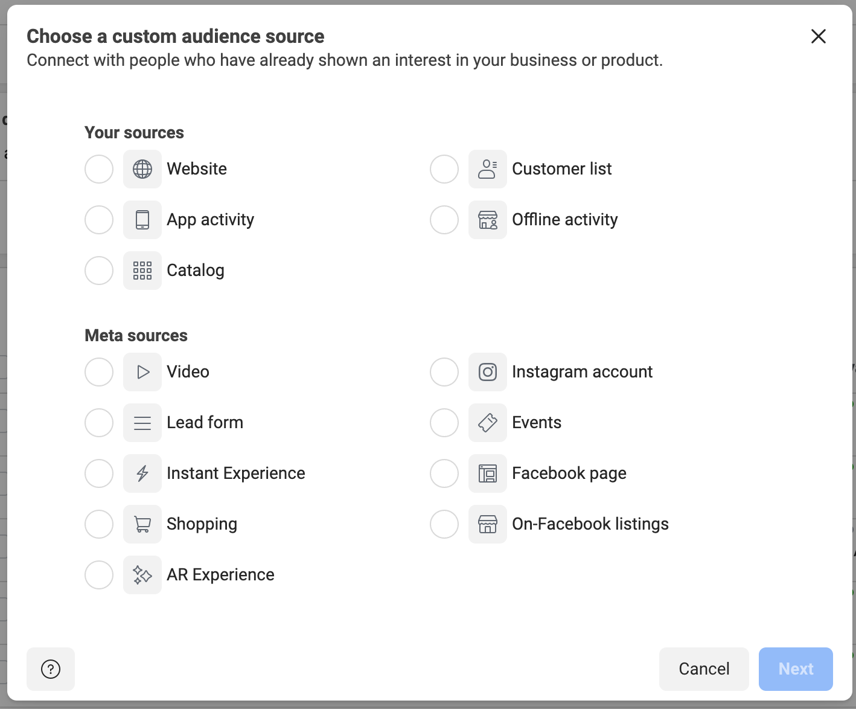Select the Website radio button
This screenshot has width=856, height=709.
(99, 169)
